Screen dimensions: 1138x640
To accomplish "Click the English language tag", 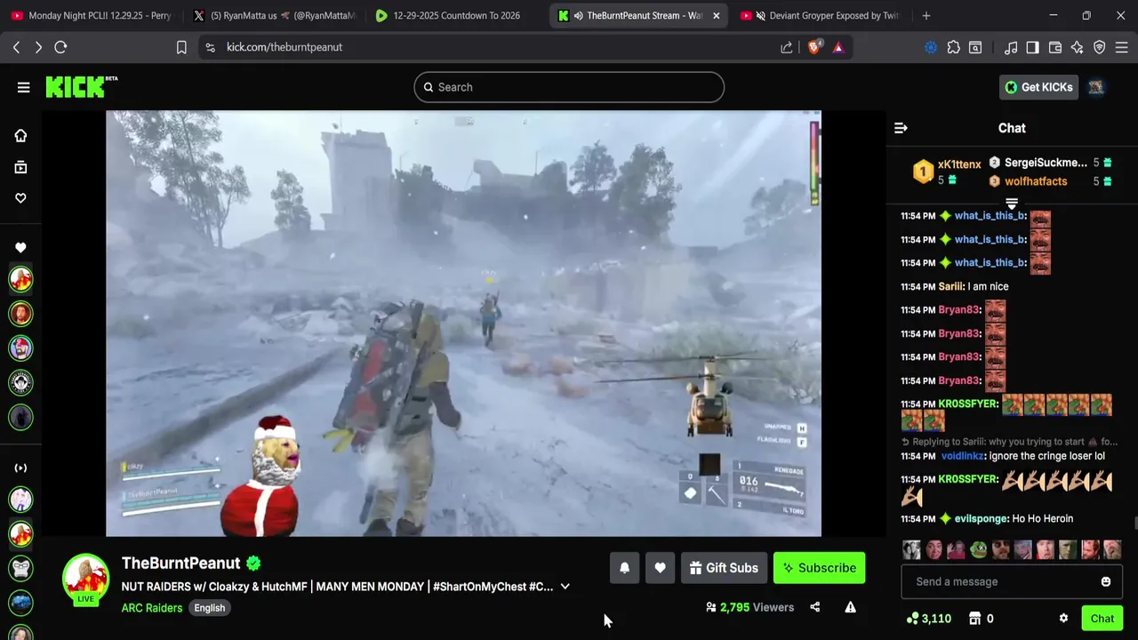I will (x=210, y=608).
